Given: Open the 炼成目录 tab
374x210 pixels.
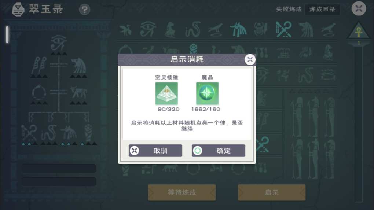Looking at the screenshot, I should [x=322, y=9].
